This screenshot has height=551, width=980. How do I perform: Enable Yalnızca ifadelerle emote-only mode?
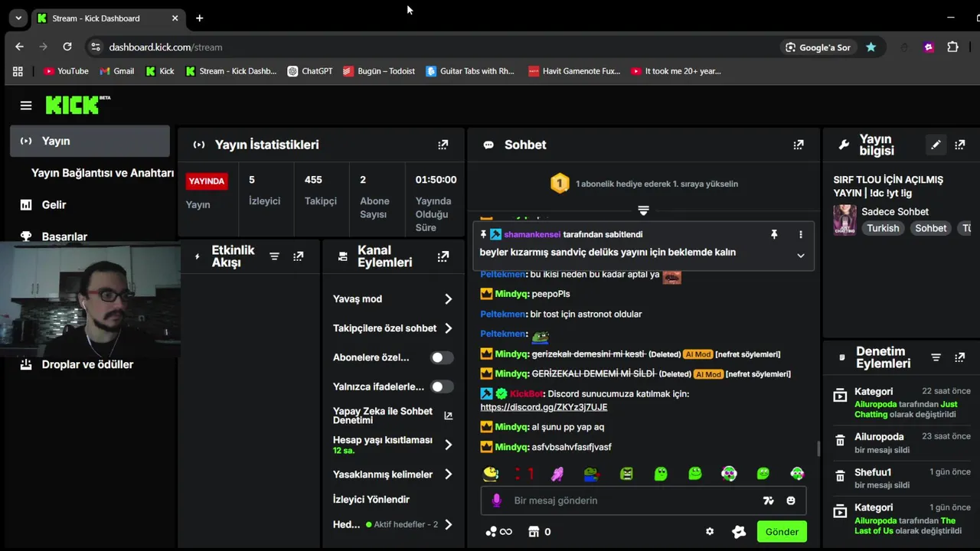coord(442,386)
